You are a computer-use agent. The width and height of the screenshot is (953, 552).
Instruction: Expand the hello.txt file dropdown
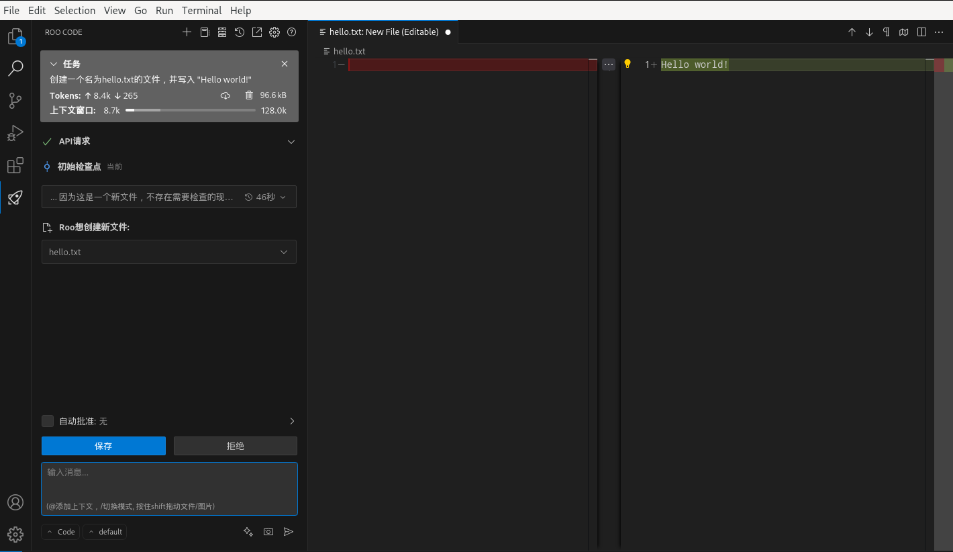[284, 252]
